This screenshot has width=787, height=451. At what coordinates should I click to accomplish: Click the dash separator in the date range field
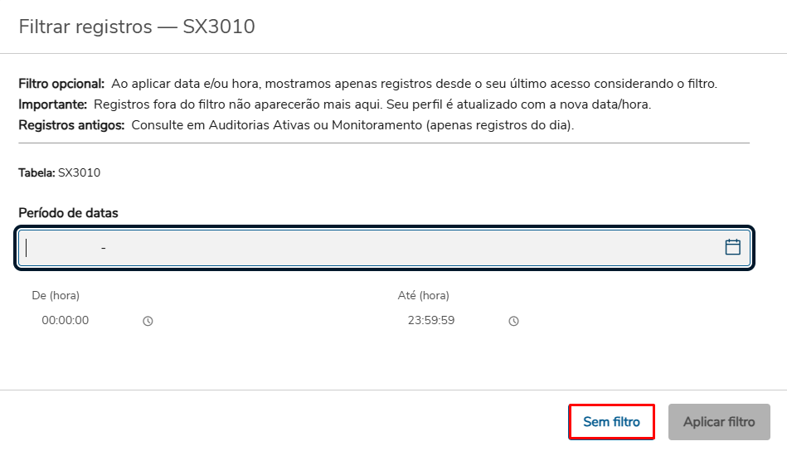pos(103,248)
